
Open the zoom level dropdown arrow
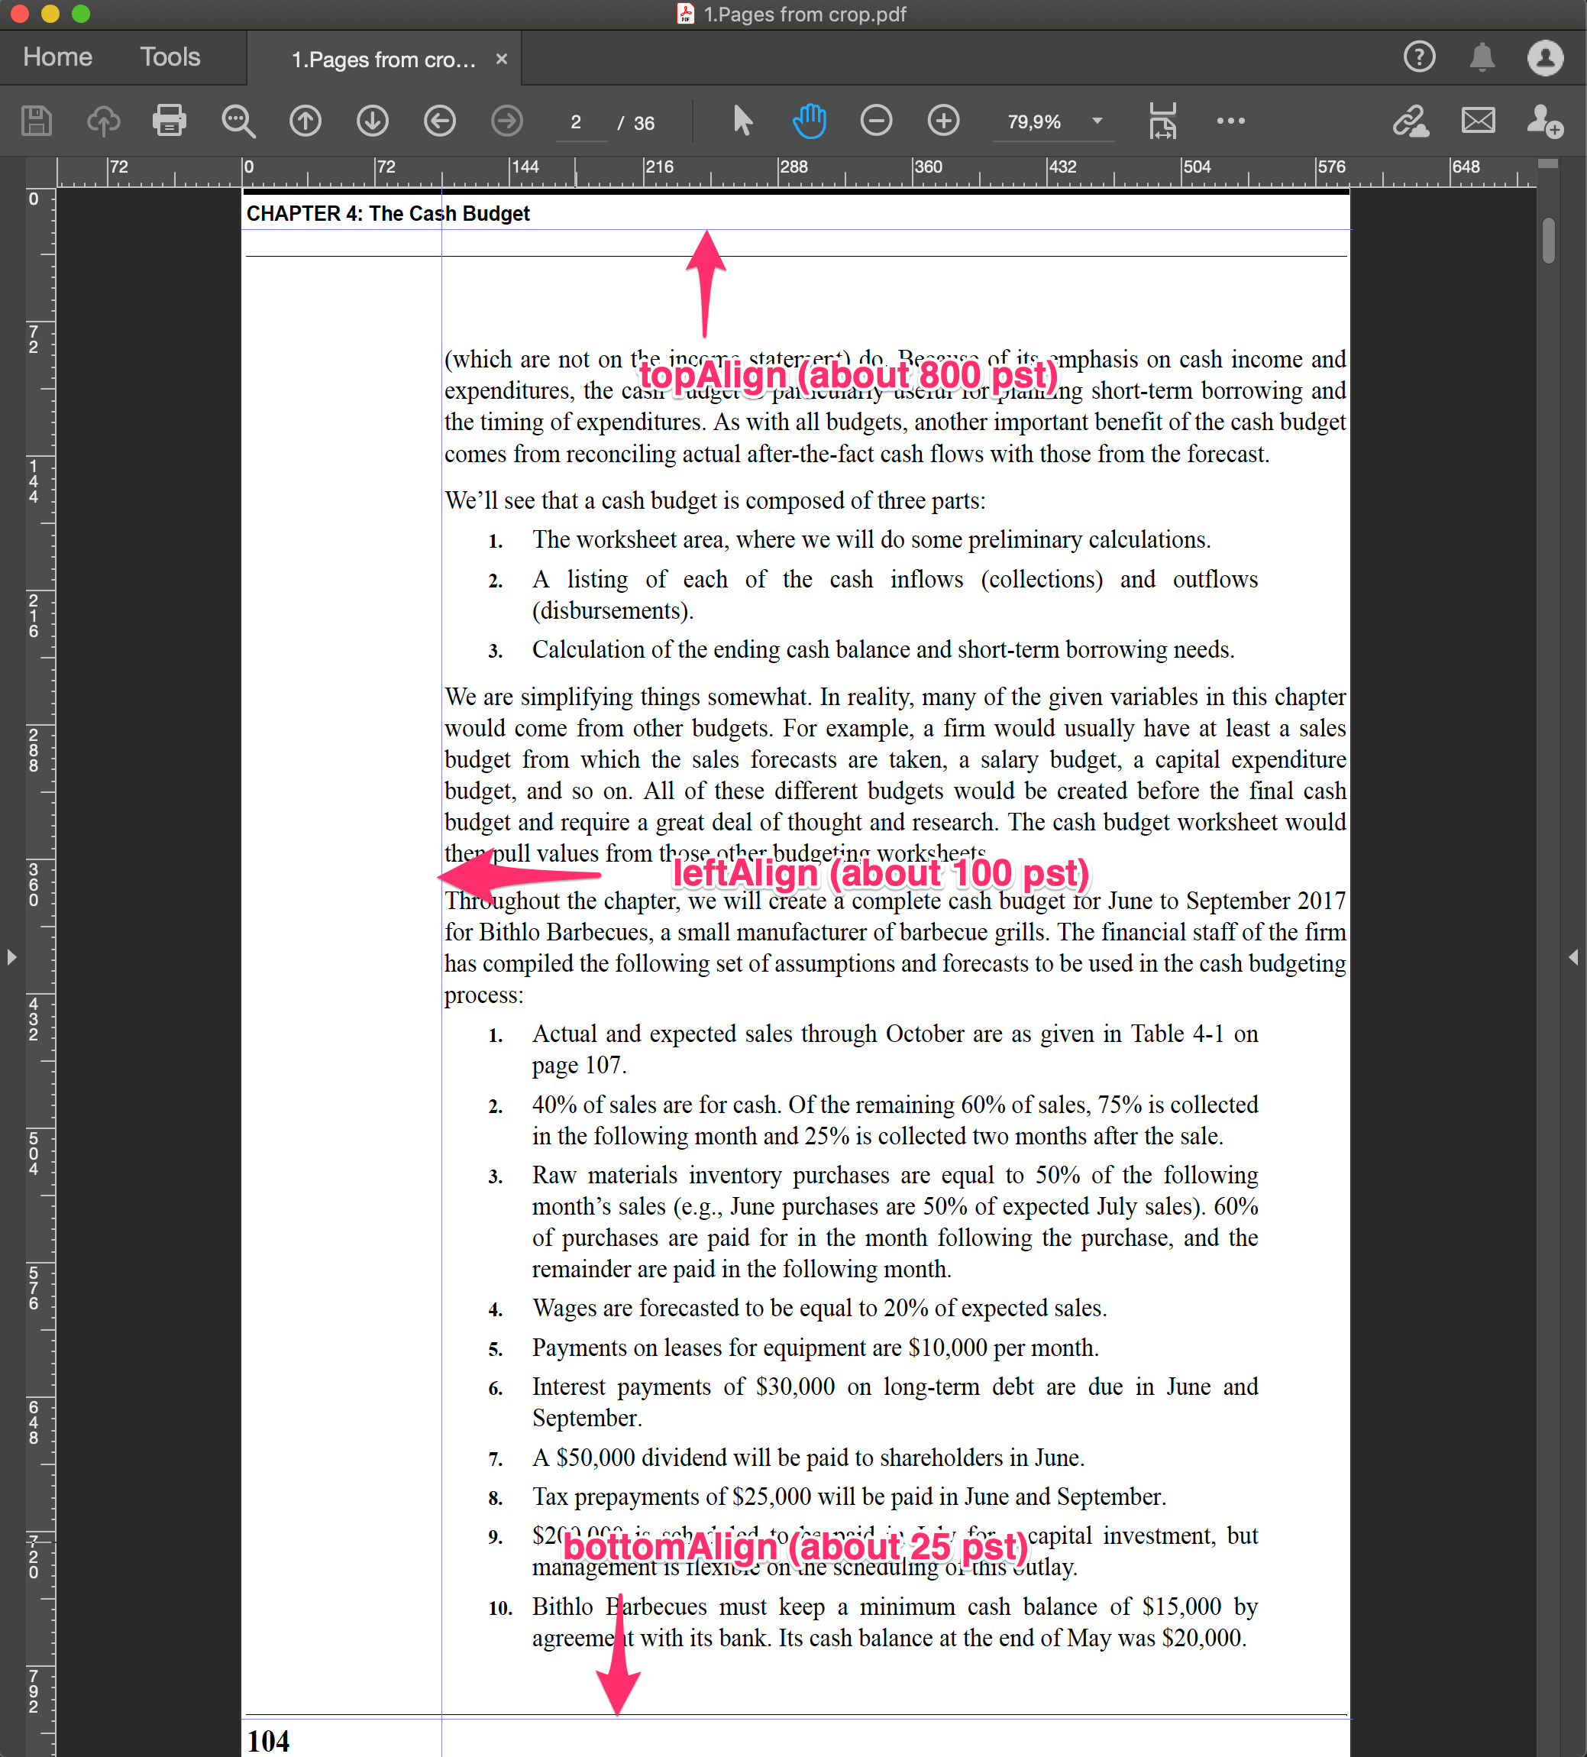(1097, 121)
